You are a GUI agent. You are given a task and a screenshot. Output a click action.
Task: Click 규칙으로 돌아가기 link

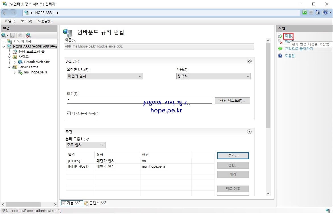299,49
